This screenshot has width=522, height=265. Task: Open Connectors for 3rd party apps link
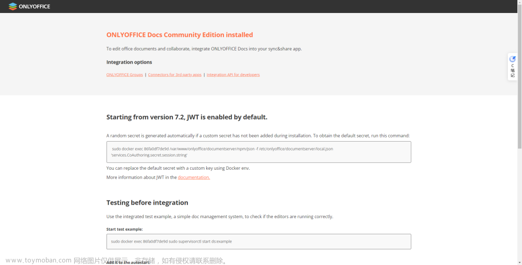click(x=175, y=75)
